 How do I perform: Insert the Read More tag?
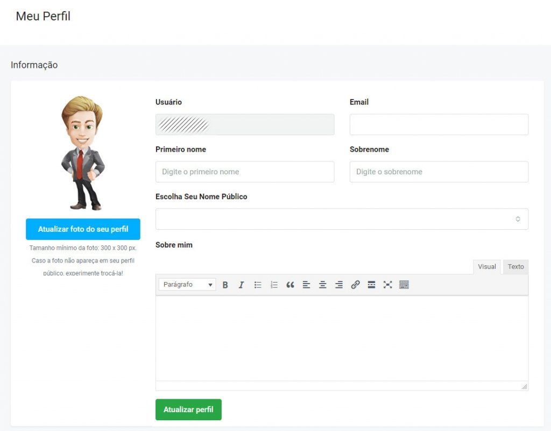pyautogui.click(x=371, y=285)
